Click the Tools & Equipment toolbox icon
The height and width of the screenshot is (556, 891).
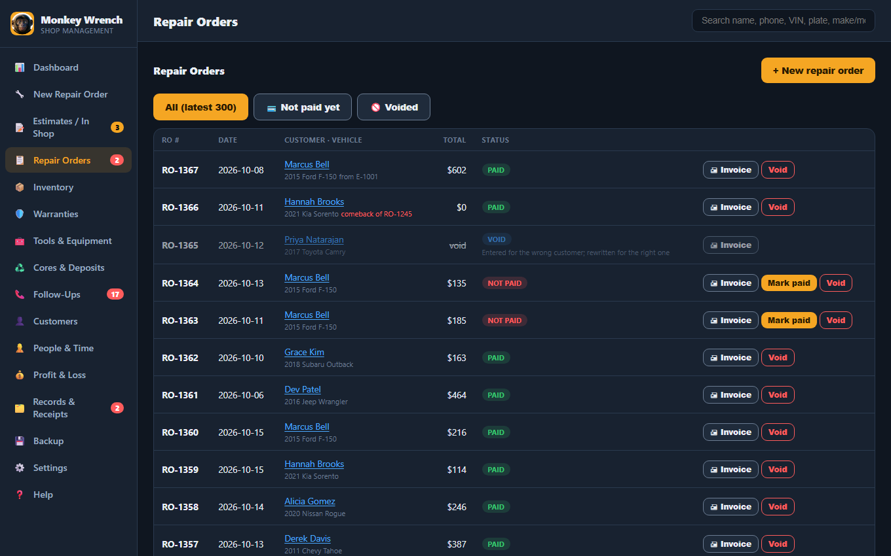coord(20,241)
